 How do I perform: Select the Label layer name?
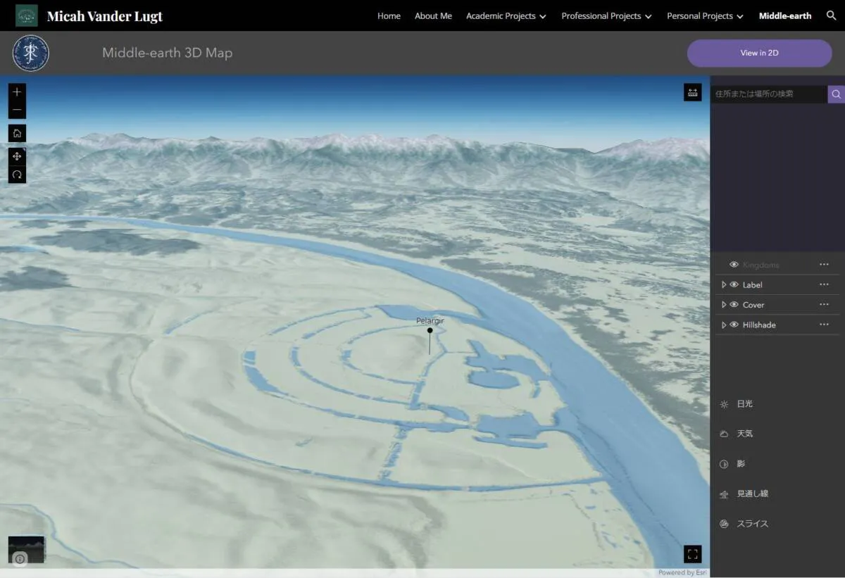click(x=752, y=284)
